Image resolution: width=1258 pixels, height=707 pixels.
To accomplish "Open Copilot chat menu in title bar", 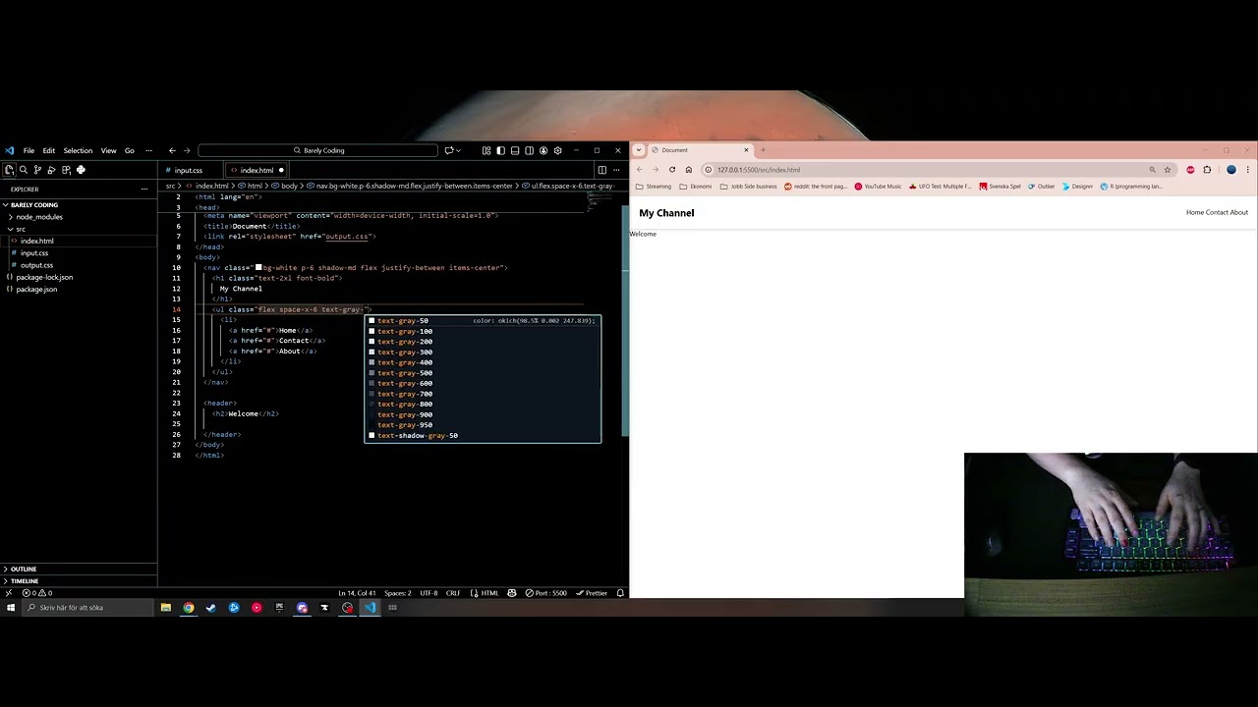I will click(452, 150).
